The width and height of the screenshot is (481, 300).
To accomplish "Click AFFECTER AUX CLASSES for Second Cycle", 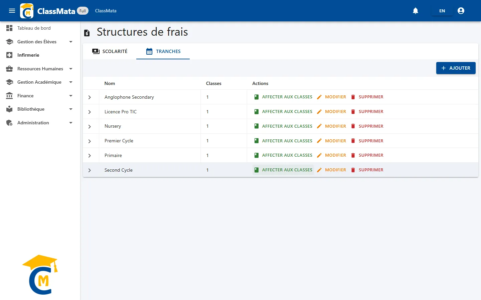I will click(x=283, y=170).
